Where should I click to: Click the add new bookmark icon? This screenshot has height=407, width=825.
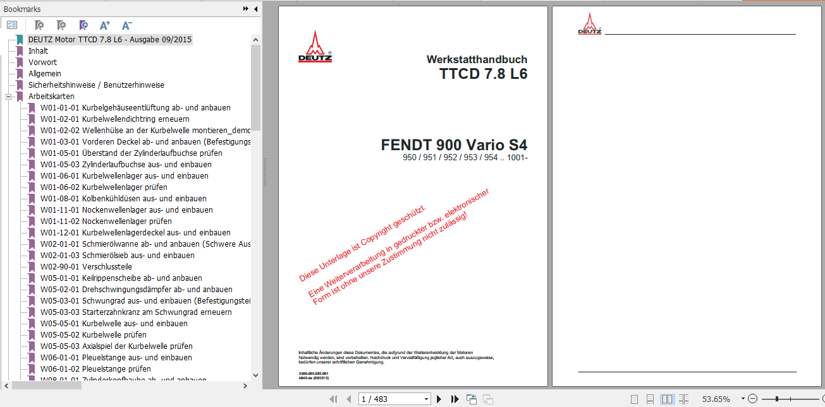pos(61,25)
